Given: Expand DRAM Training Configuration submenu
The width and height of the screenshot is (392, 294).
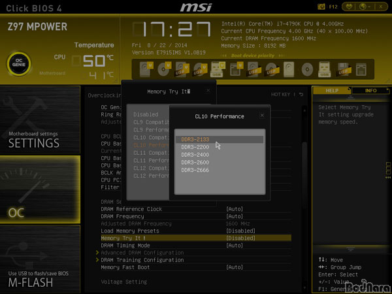Looking at the screenshot, I should coord(142,260).
